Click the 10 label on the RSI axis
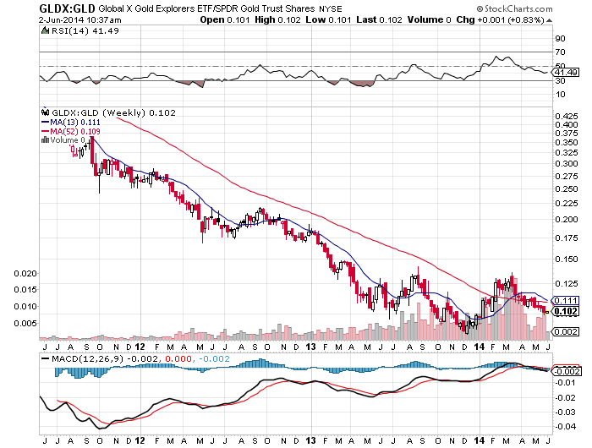592x448 pixels. click(560, 95)
